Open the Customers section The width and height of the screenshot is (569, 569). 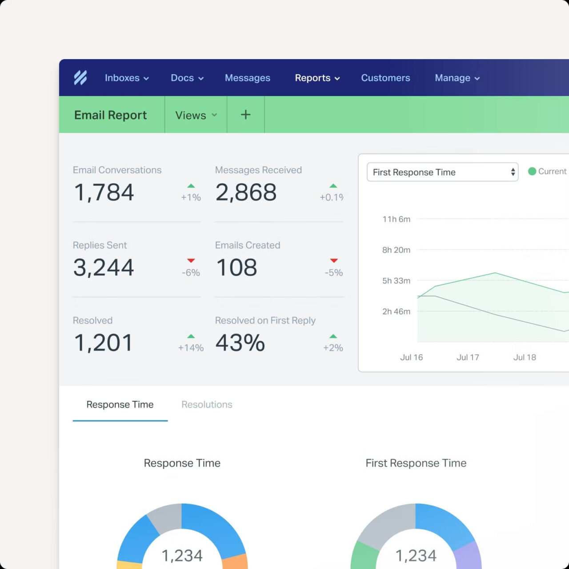point(385,78)
